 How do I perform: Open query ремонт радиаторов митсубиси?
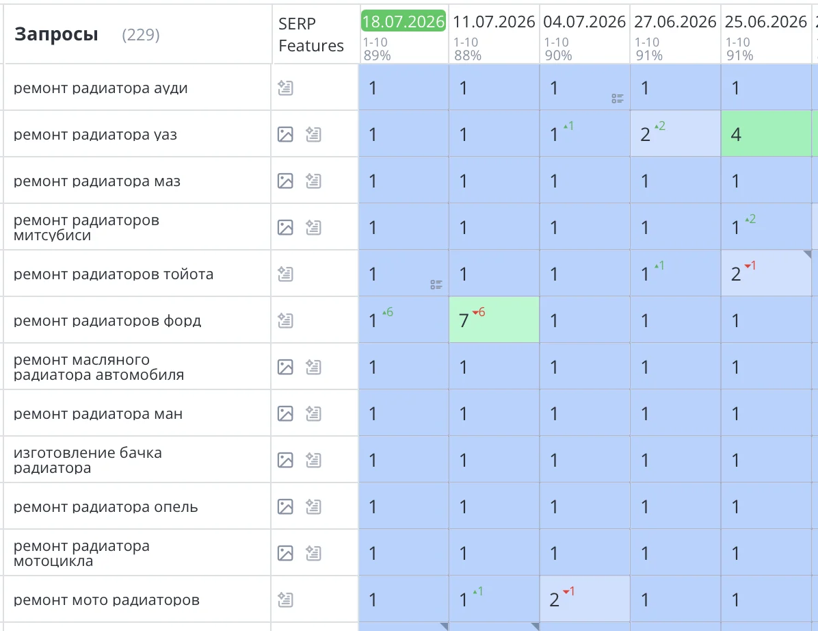87,227
